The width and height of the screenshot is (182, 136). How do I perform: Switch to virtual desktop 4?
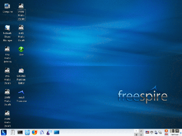pos(141,134)
